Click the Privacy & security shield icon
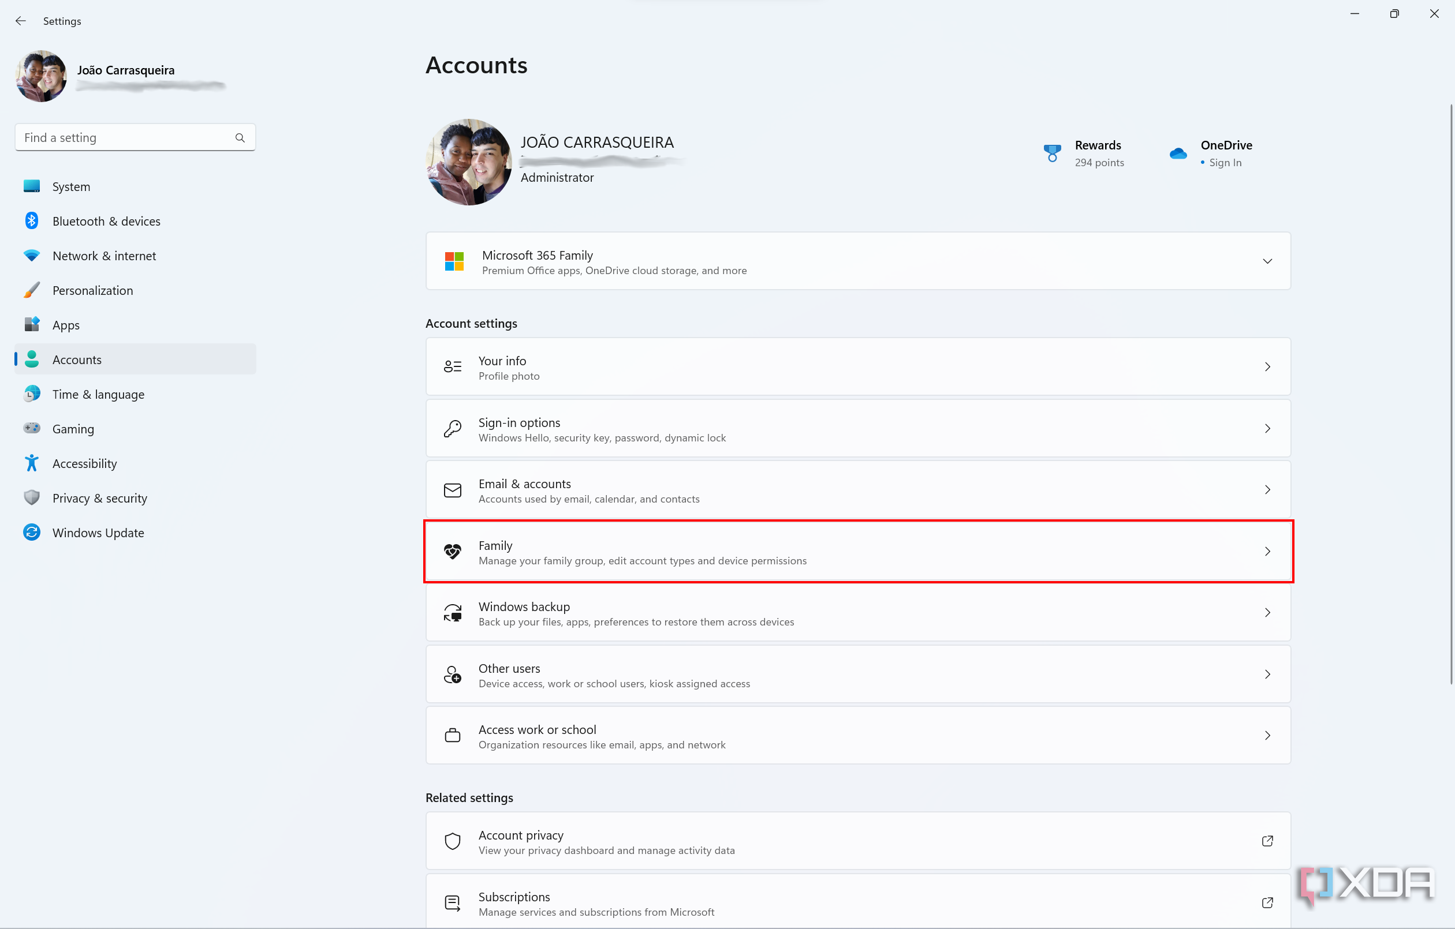 (31, 498)
